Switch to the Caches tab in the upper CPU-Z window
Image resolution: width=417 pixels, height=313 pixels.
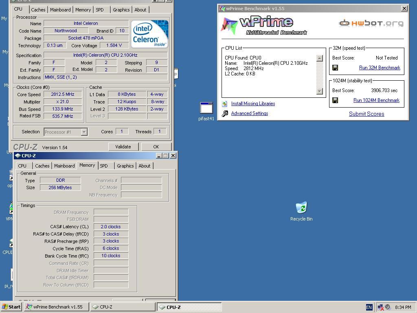click(38, 10)
